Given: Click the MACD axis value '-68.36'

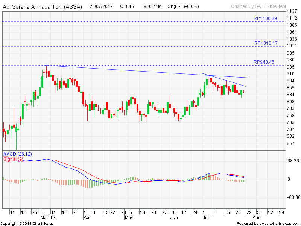Looking at the screenshot, I should (x=293, y=197).
